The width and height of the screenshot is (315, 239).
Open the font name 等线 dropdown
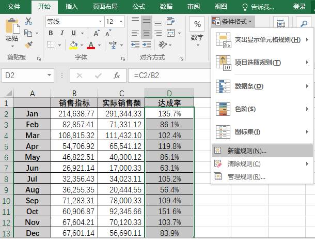pyautogui.click(x=100, y=22)
